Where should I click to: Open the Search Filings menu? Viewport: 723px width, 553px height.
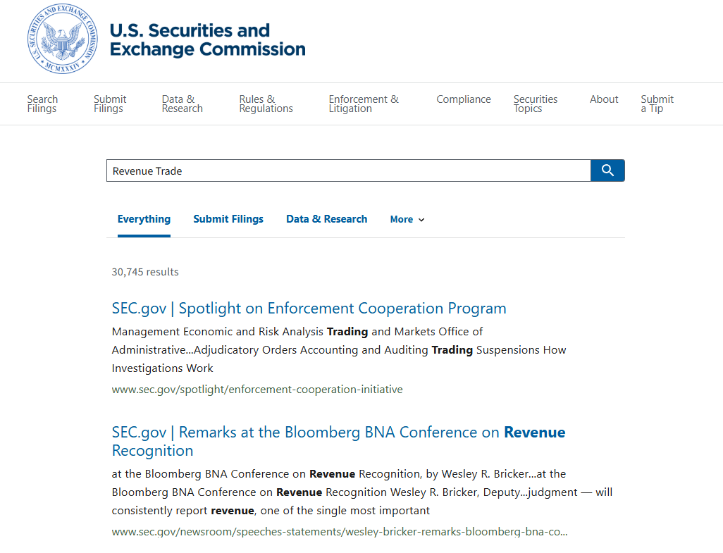pos(42,104)
